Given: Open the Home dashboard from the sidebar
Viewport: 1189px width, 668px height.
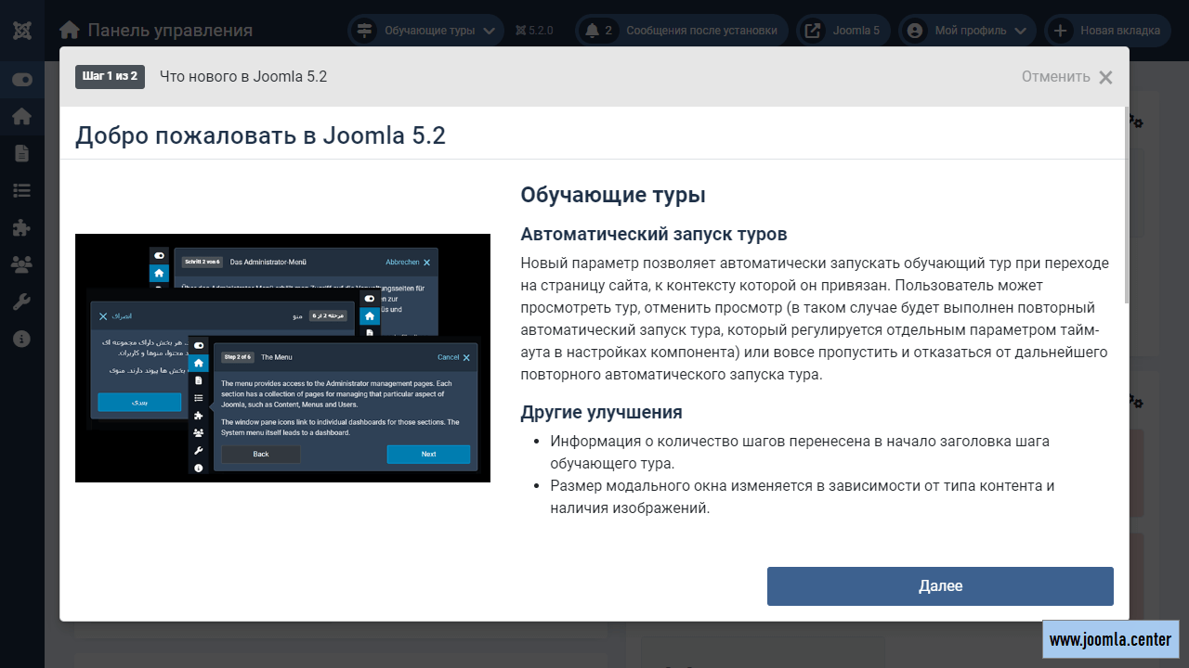Looking at the screenshot, I should [21, 116].
